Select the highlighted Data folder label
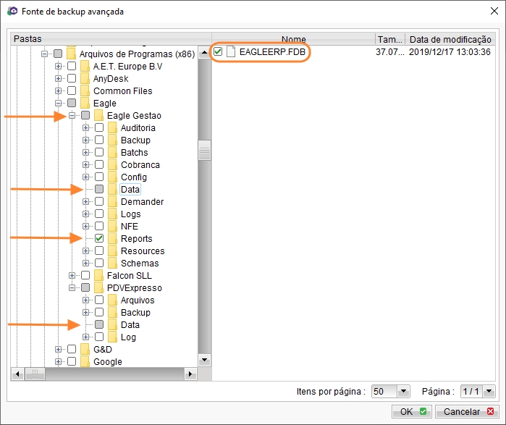 [x=130, y=190]
